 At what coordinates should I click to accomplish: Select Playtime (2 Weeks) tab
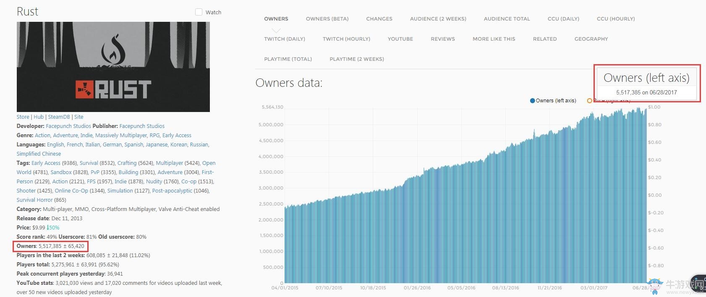coord(357,59)
